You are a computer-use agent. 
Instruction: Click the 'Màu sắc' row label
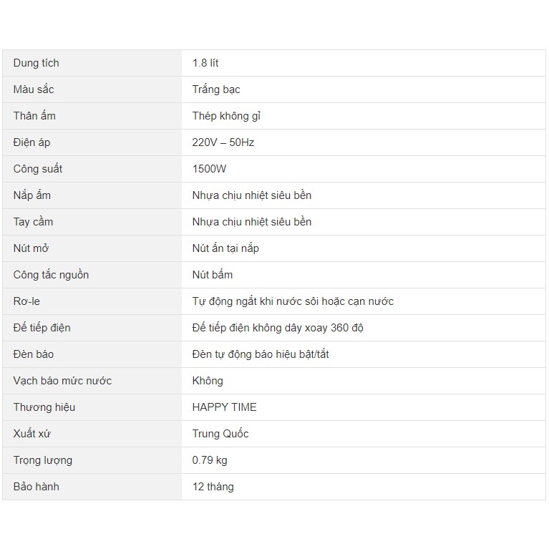(x=34, y=89)
